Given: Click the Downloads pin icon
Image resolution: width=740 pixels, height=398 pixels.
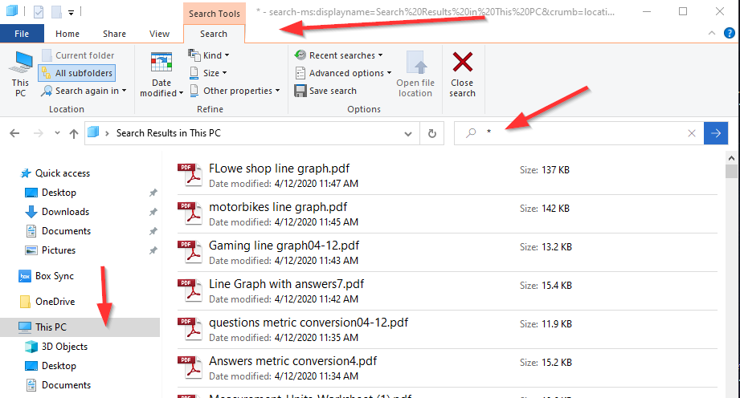Looking at the screenshot, I should [x=153, y=212].
